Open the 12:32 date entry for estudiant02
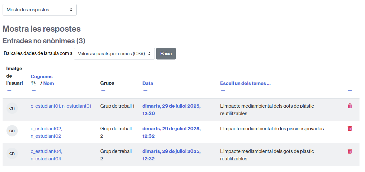The height and width of the screenshot is (172, 365). 172,132
